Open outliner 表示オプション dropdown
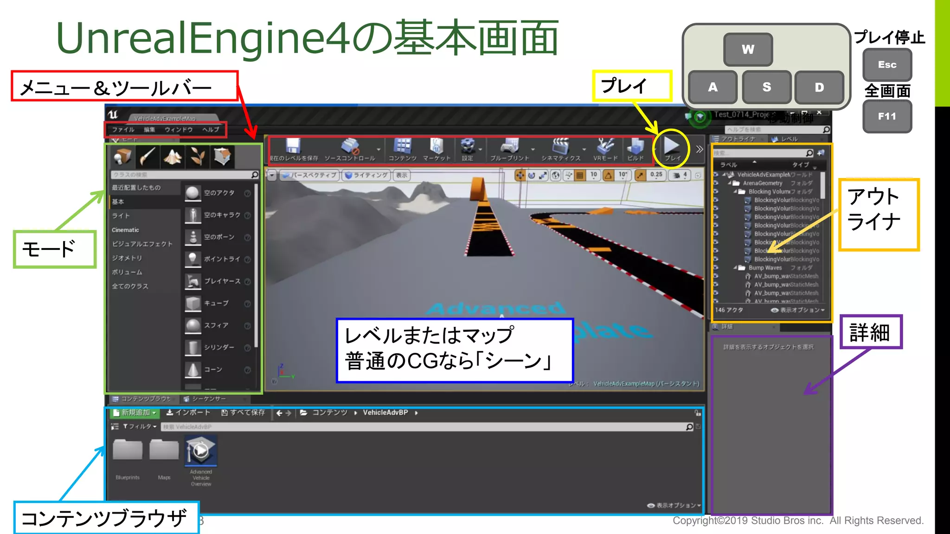This screenshot has height=534, width=950. point(797,310)
